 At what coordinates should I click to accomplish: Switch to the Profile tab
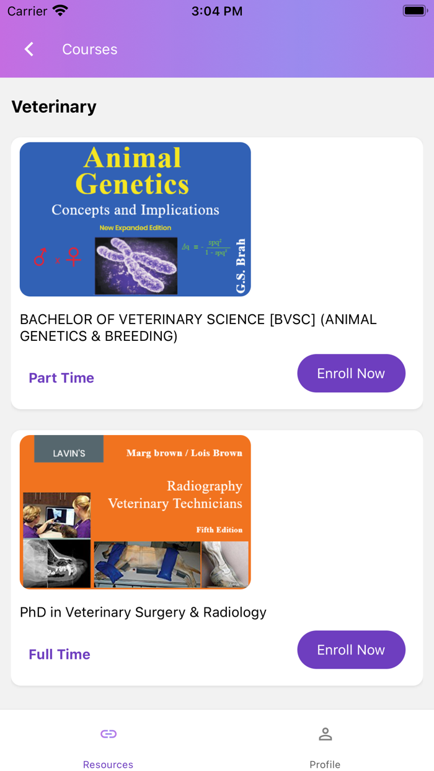pos(325,764)
